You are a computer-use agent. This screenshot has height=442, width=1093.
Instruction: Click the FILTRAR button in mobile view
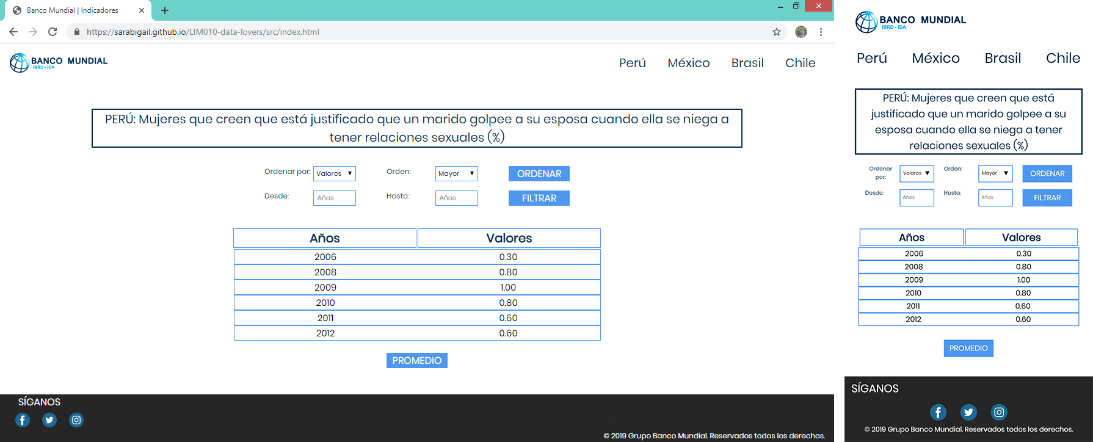coord(1047,198)
